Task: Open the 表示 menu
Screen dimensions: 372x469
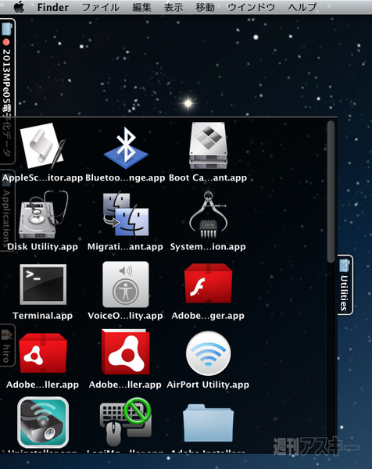Action: [x=173, y=7]
